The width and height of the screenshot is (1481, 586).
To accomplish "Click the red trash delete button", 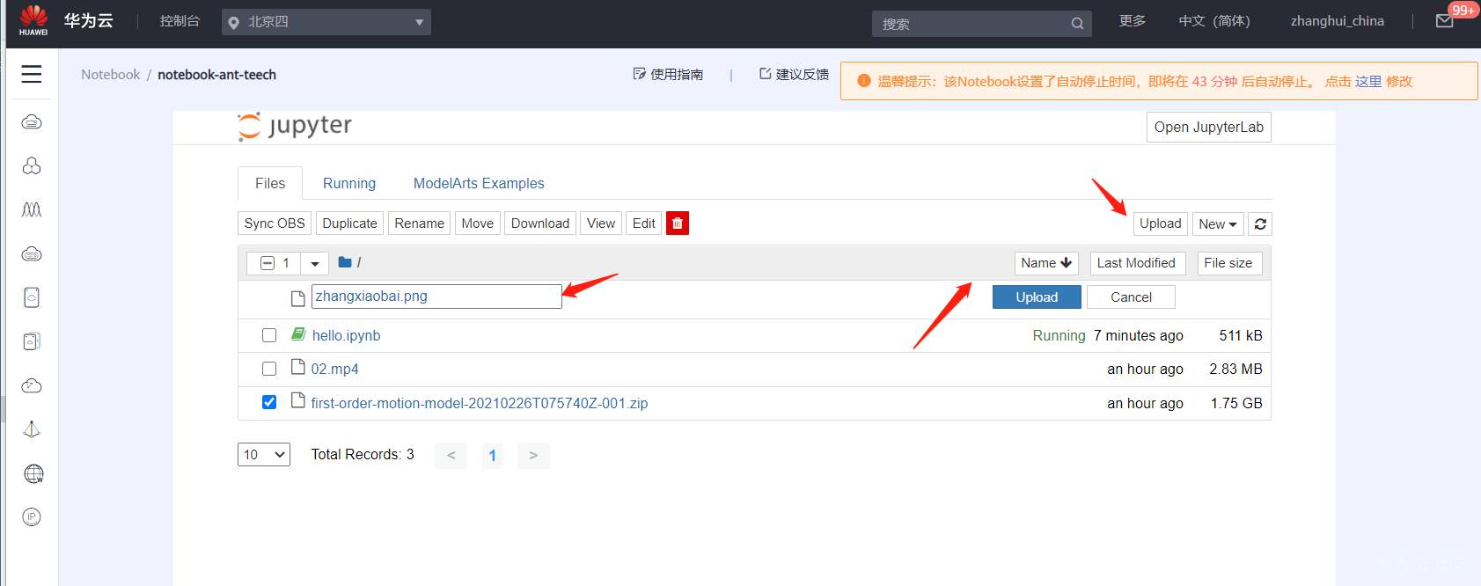I will [678, 223].
